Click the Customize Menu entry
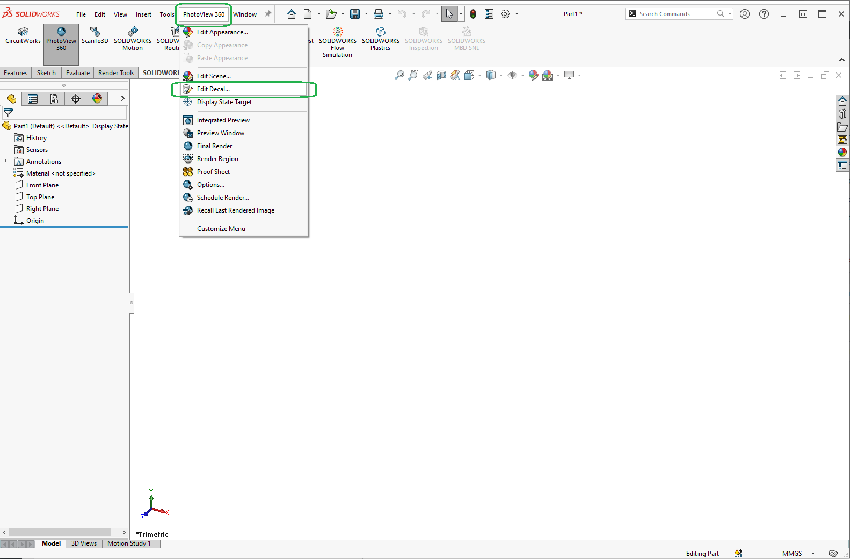 pyautogui.click(x=221, y=229)
